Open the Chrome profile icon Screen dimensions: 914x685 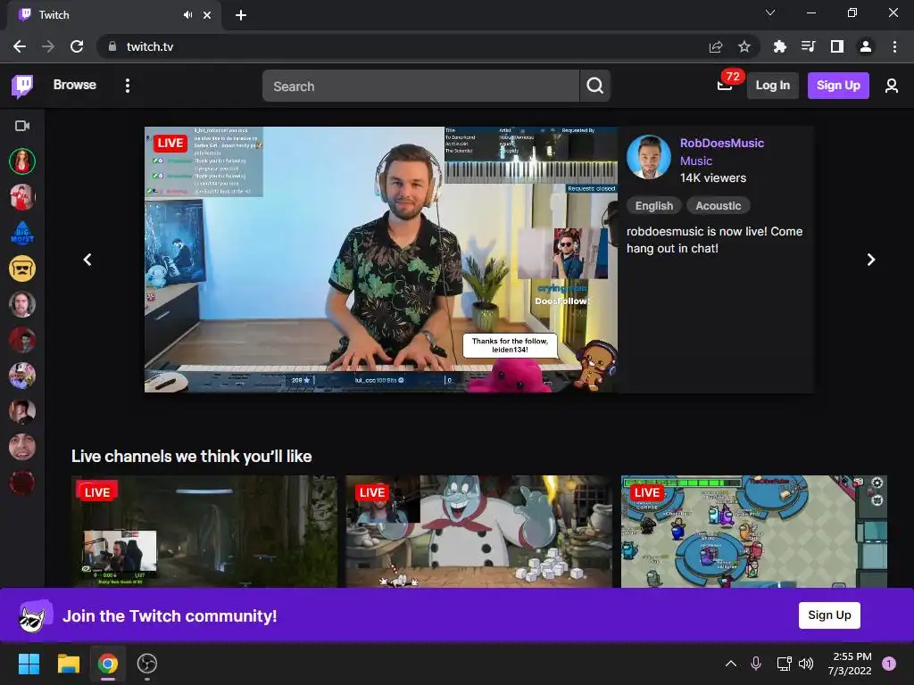(866, 46)
